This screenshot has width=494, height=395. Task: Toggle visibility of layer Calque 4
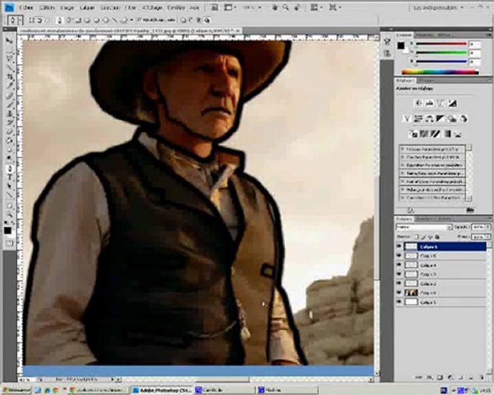[x=399, y=265]
